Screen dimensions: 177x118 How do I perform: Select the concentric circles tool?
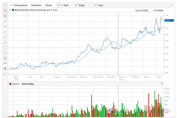5,68
